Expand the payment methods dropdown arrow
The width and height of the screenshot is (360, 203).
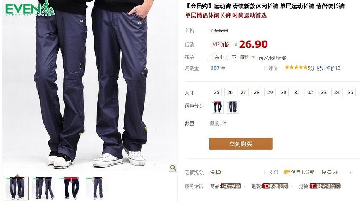tap(351, 173)
